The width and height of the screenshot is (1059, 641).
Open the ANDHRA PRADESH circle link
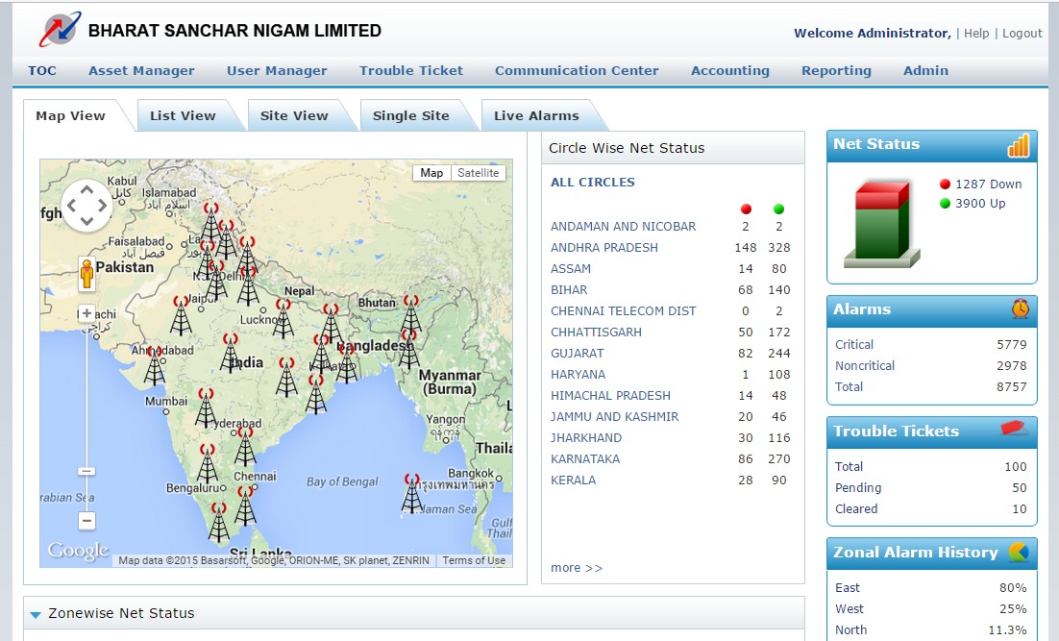[x=603, y=247]
